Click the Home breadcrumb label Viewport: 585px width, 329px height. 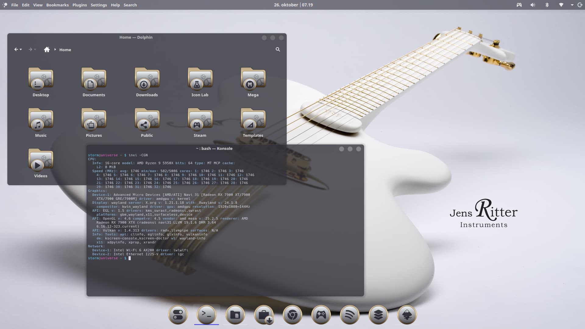[65, 50]
